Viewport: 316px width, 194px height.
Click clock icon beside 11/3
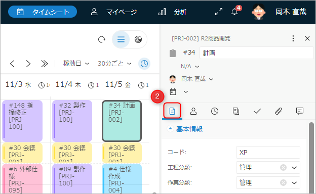tap(42, 85)
